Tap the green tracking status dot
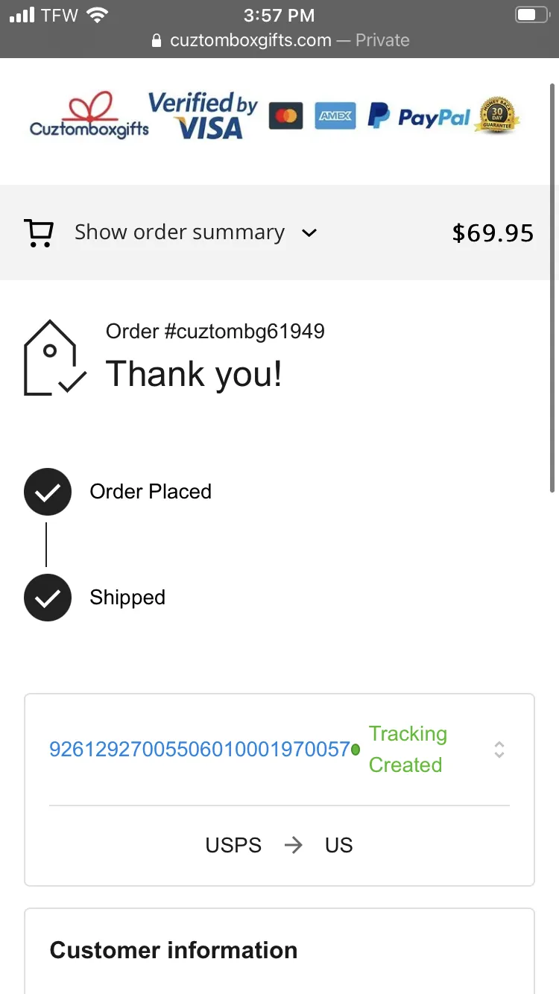 [x=356, y=750]
